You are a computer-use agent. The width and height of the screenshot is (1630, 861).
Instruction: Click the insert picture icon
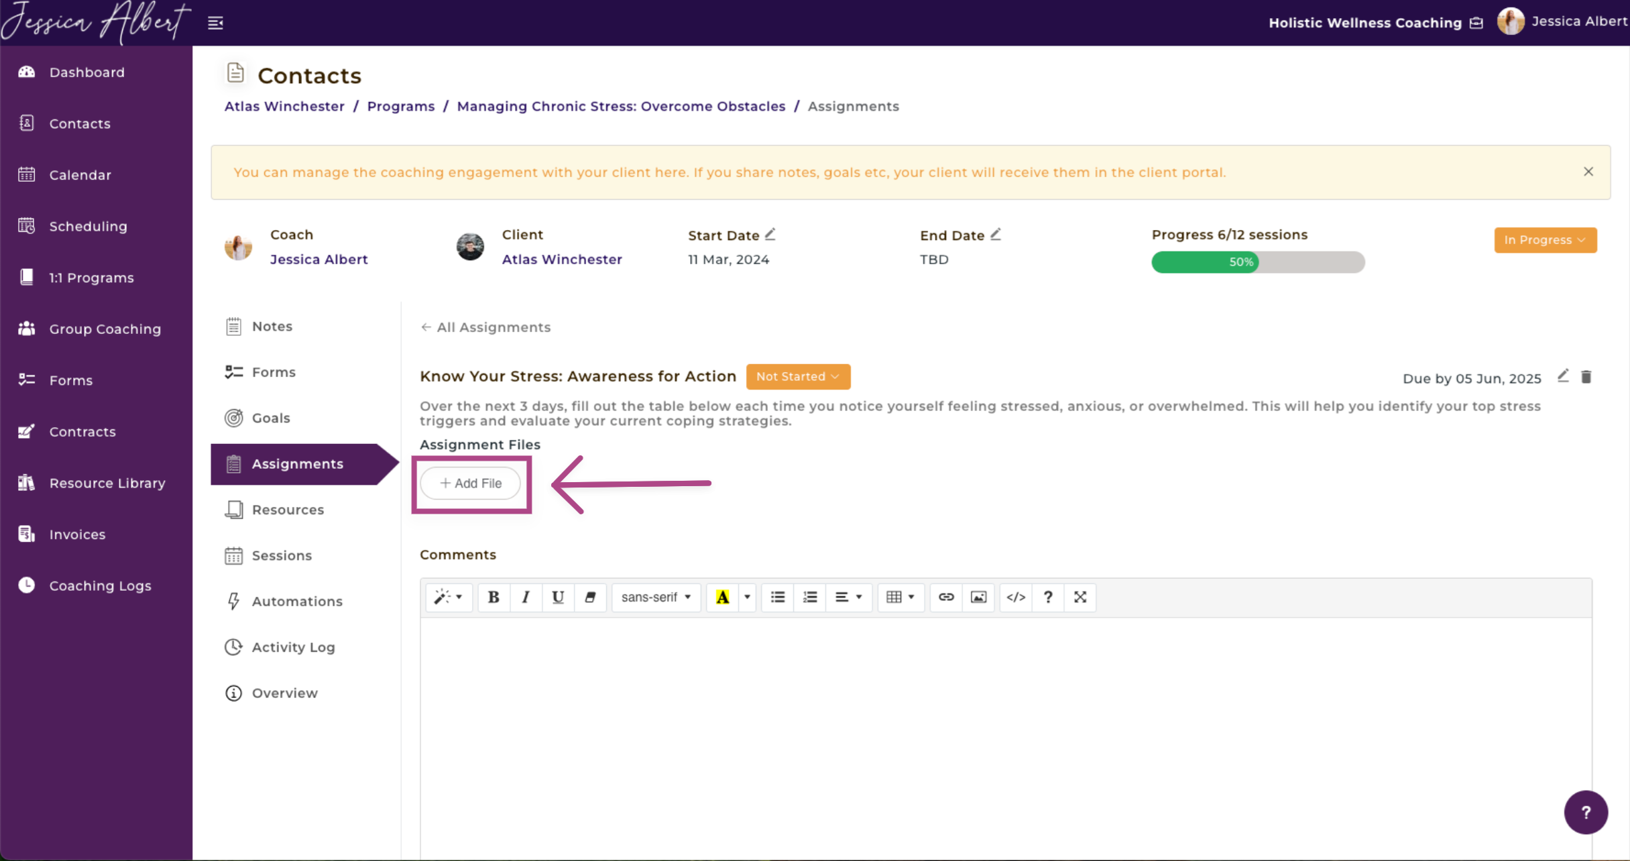(x=978, y=597)
